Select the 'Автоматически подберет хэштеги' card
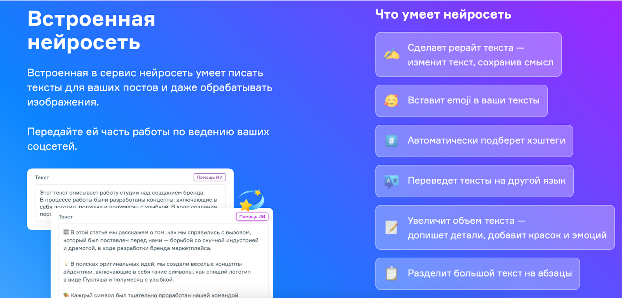 click(x=474, y=141)
